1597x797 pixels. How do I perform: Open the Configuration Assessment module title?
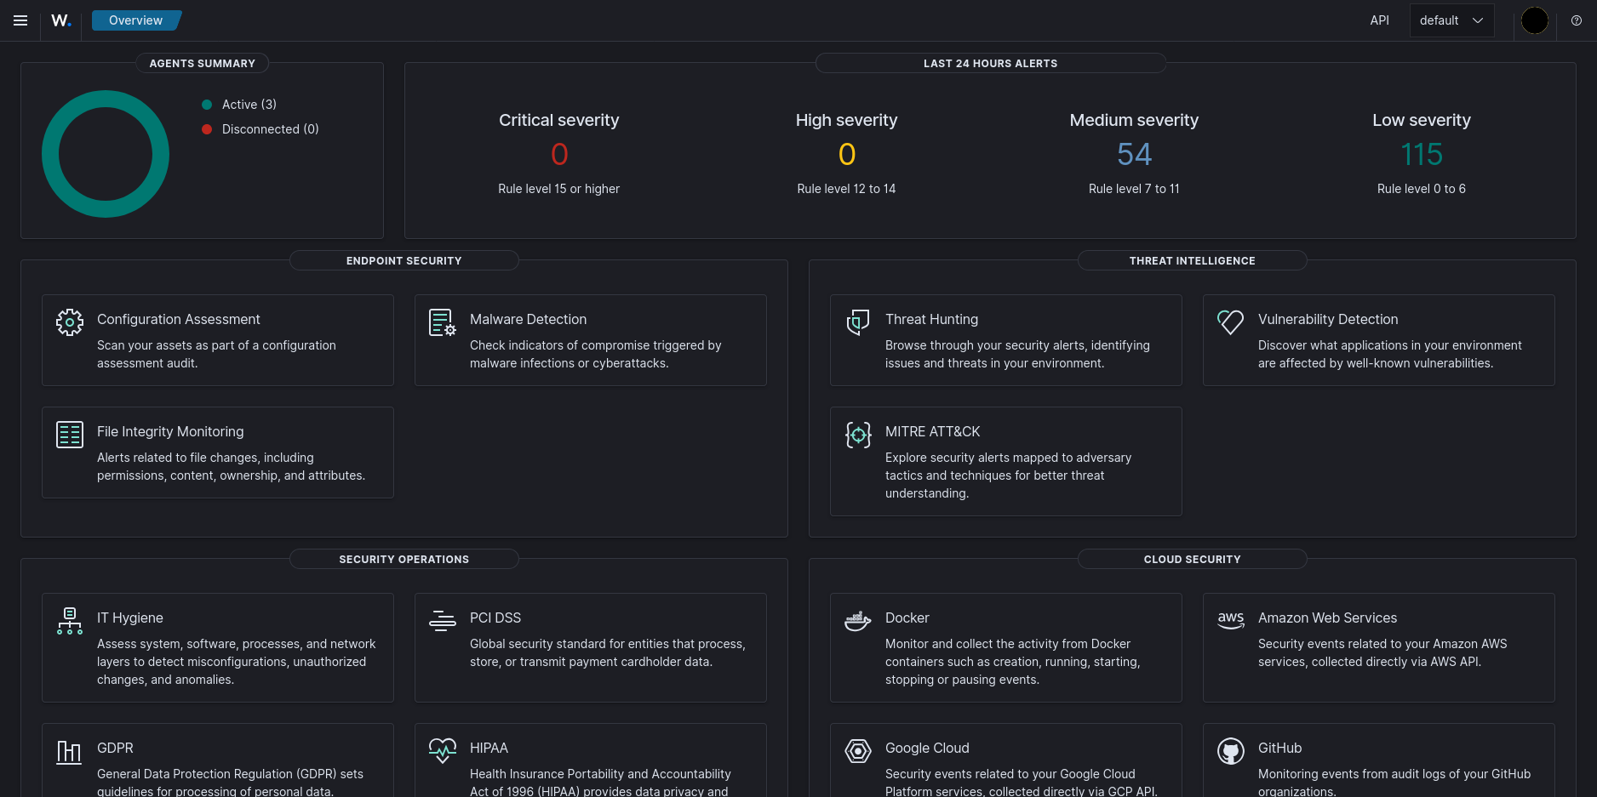pyautogui.click(x=179, y=319)
